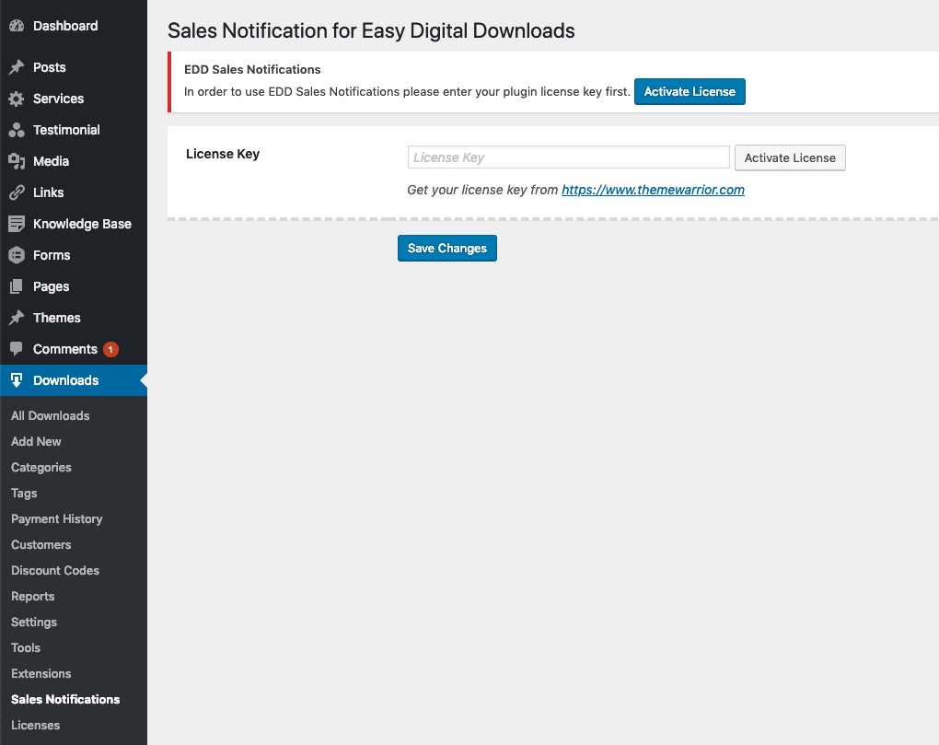Click the Dashboard gauge icon
Image resolution: width=939 pixels, height=745 pixels.
17,26
